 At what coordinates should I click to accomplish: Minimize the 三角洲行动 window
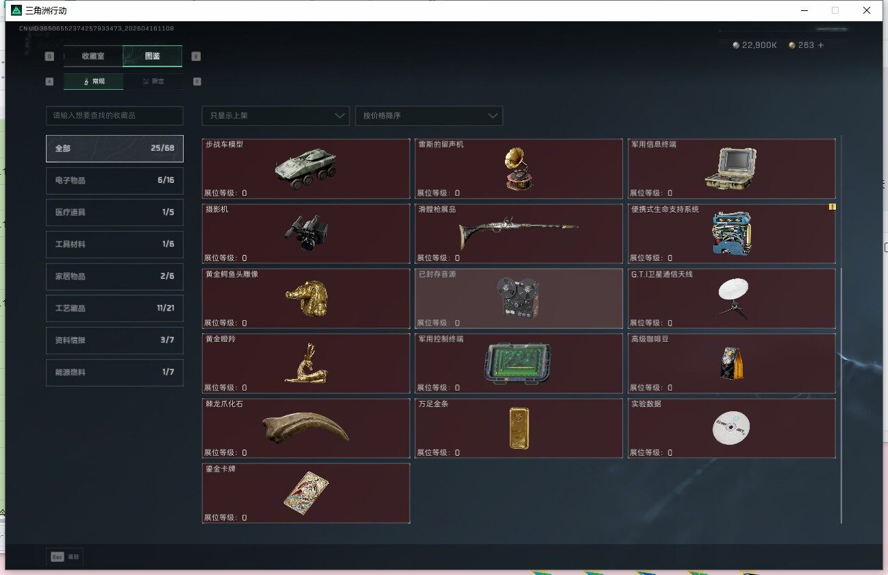(803, 10)
